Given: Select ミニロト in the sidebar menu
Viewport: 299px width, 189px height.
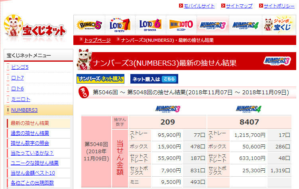Looking at the screenshot, I should coord(21,99).
